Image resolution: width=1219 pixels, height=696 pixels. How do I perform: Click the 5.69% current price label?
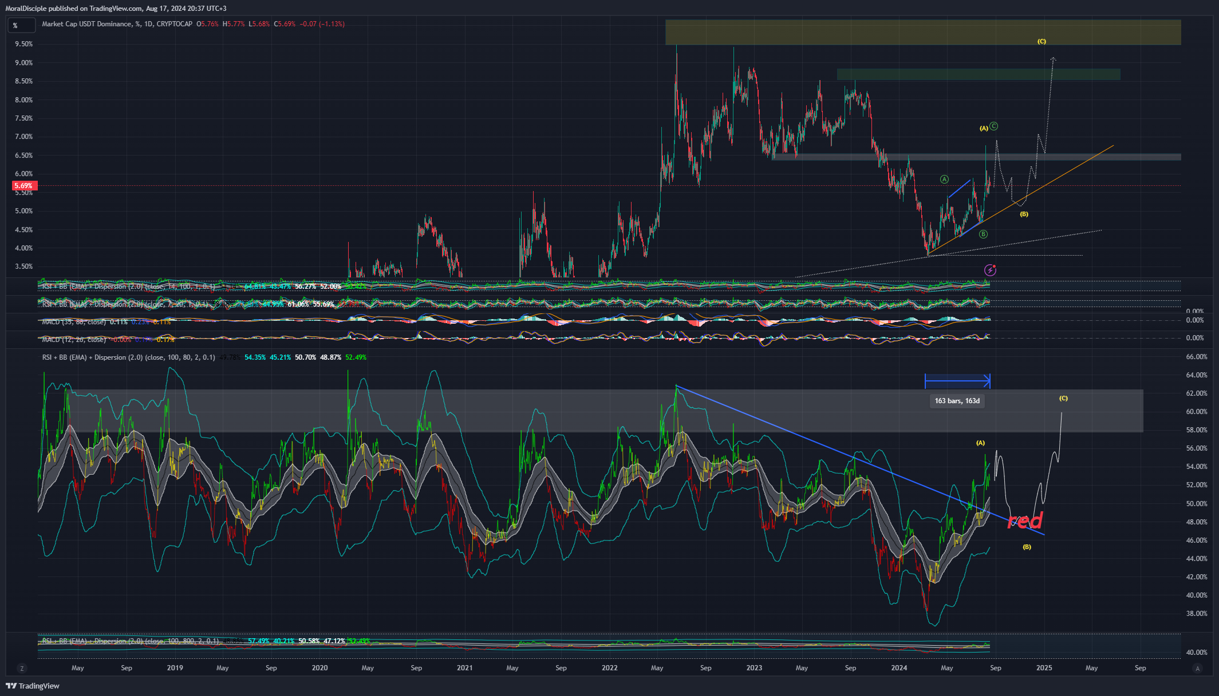[x=25, y=186]
